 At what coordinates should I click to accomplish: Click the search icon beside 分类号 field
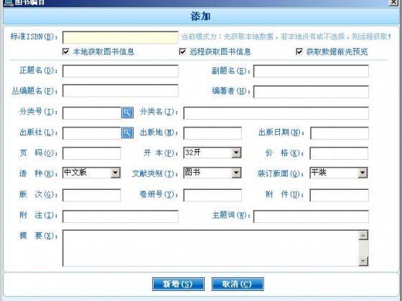pyautogui.click(x=127, y=113)
